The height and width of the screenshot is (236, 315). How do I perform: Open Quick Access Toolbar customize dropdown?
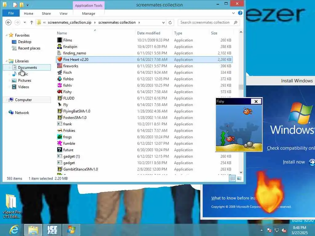(x=28, y=5)
